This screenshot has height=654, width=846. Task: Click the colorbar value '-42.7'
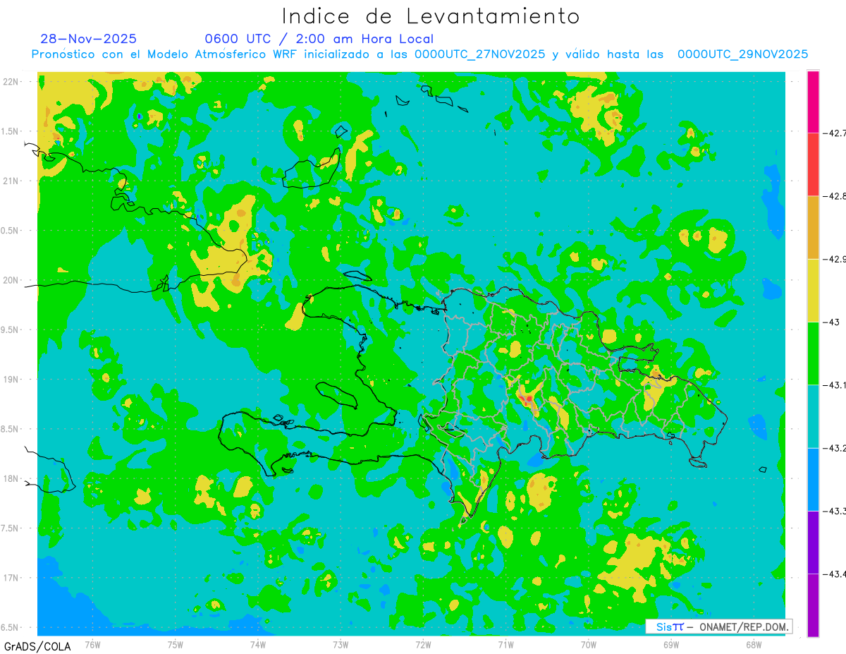point(835,133)
